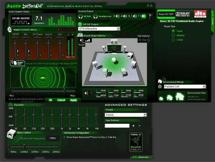This screenshot has height=162, width=215.
Task: Select the small house environment size
Action: 161,98
